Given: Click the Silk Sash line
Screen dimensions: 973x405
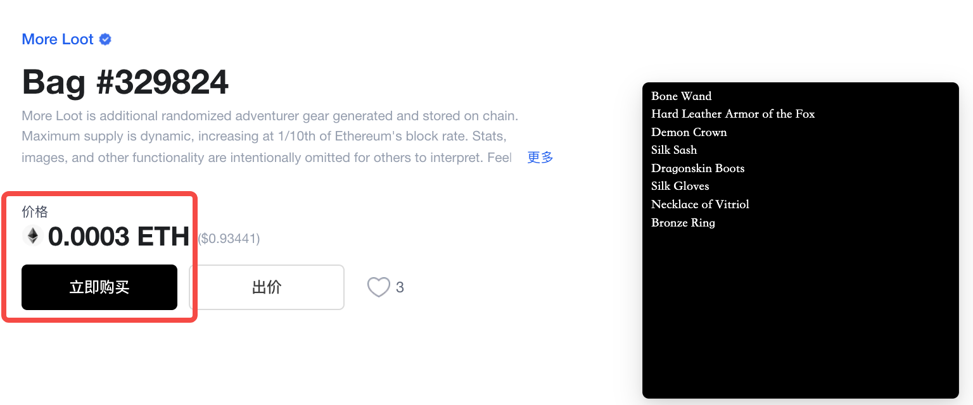Looking at the screenshot, I should click(674, 150).
